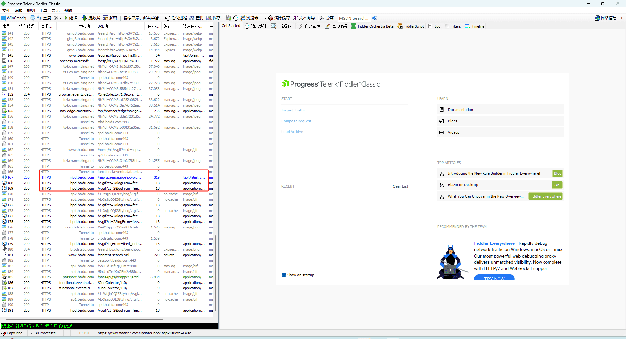Switch to the 请求编辑 (Composer) tab
This screenshot has width=626, height=339.
point(336,26)
